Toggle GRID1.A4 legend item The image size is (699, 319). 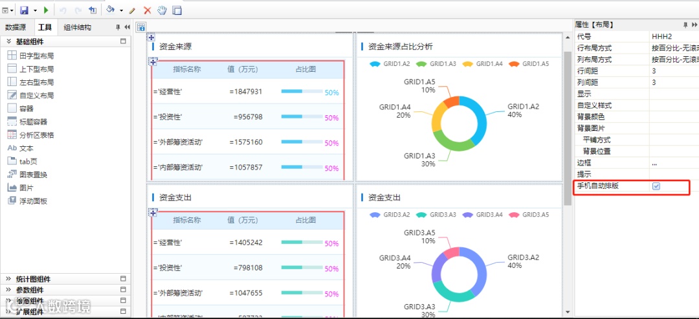coord(482,63)
